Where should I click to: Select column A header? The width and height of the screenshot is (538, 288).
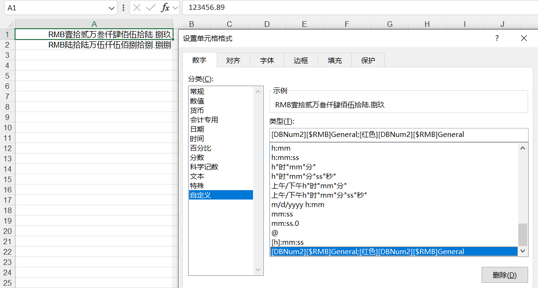pyautogui.click(x=94, y=24)
